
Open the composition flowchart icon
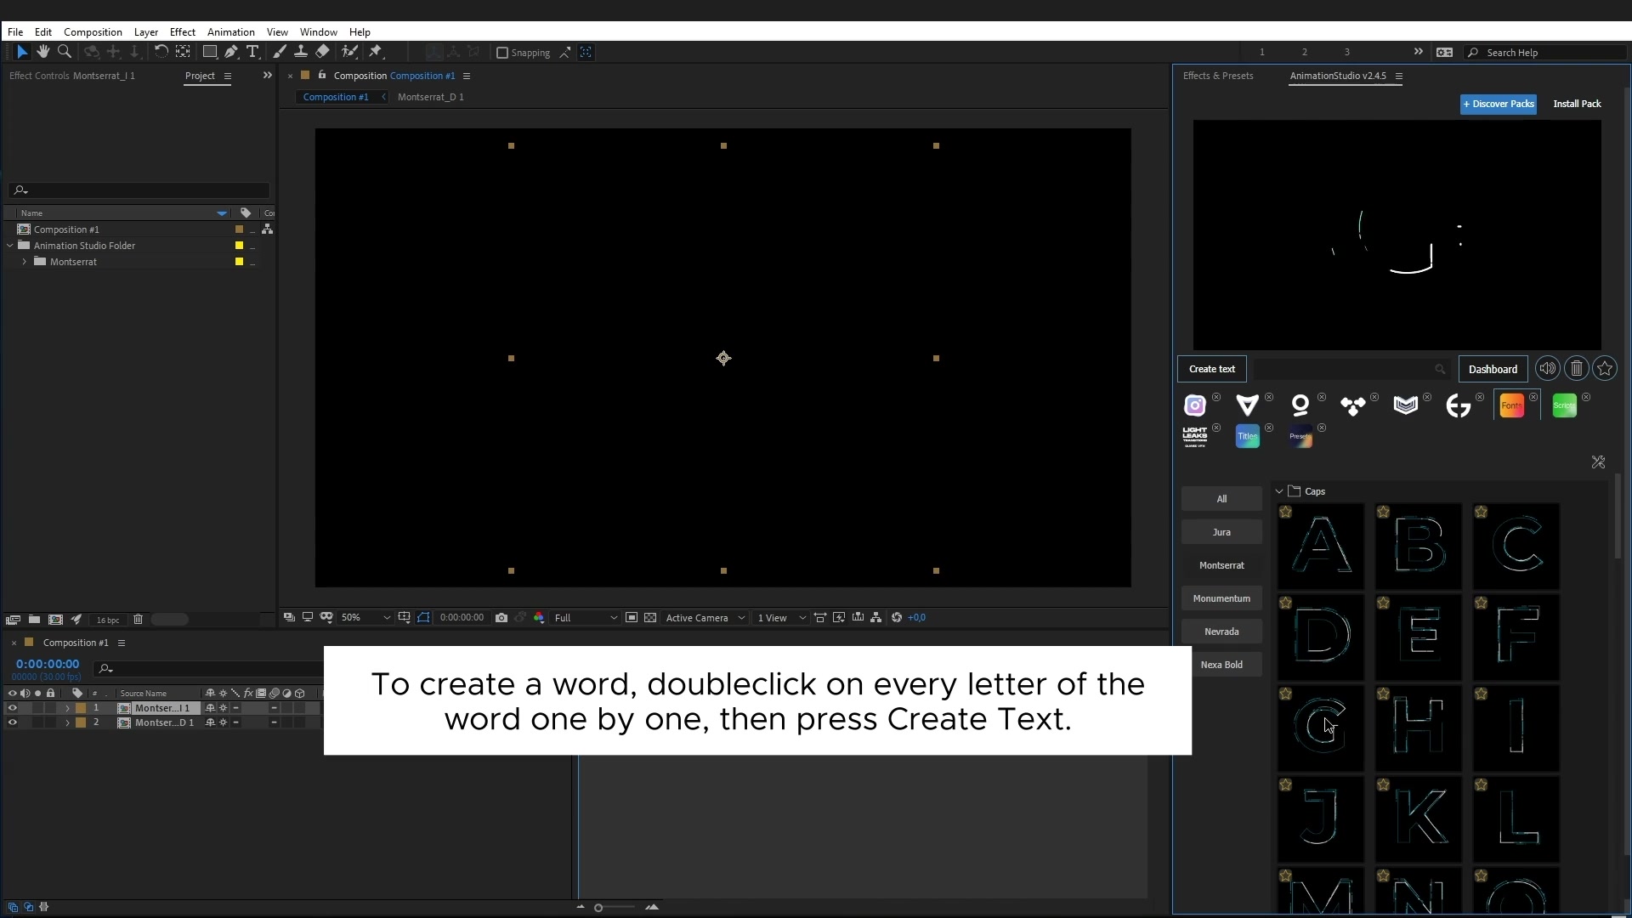(x=876, y=618)
